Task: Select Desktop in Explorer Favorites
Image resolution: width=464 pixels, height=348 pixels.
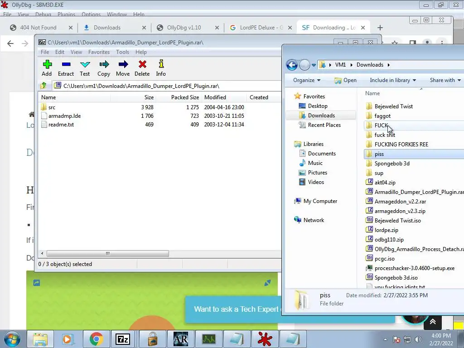Action: pos(318,106)
